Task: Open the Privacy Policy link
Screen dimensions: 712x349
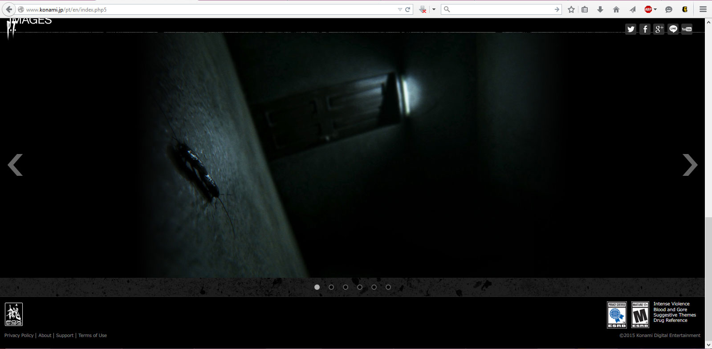Action: [19, 336]
